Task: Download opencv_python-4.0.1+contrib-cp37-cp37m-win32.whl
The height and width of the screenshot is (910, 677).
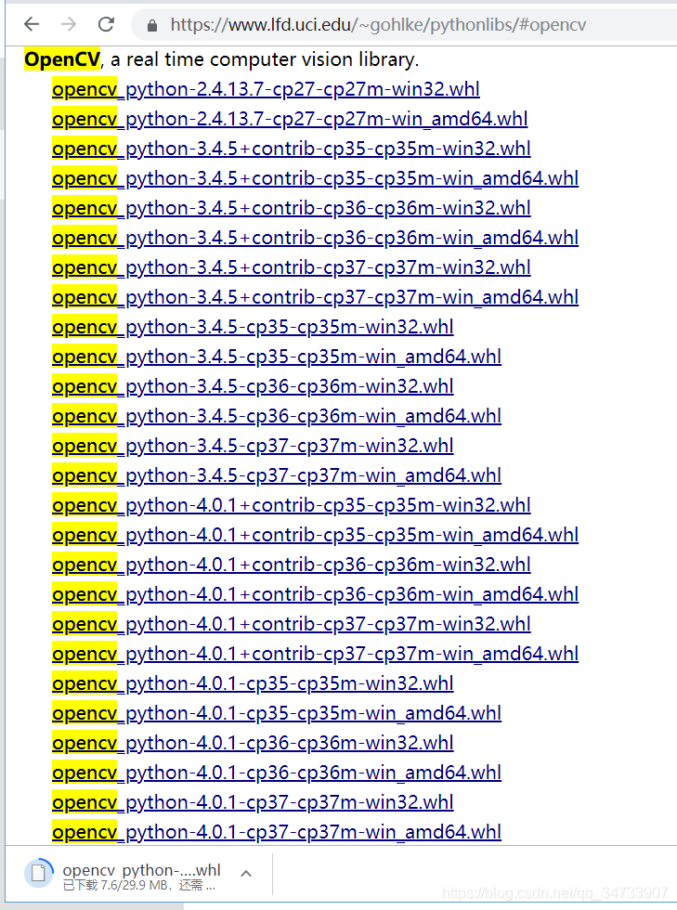Action: point(292,624)
